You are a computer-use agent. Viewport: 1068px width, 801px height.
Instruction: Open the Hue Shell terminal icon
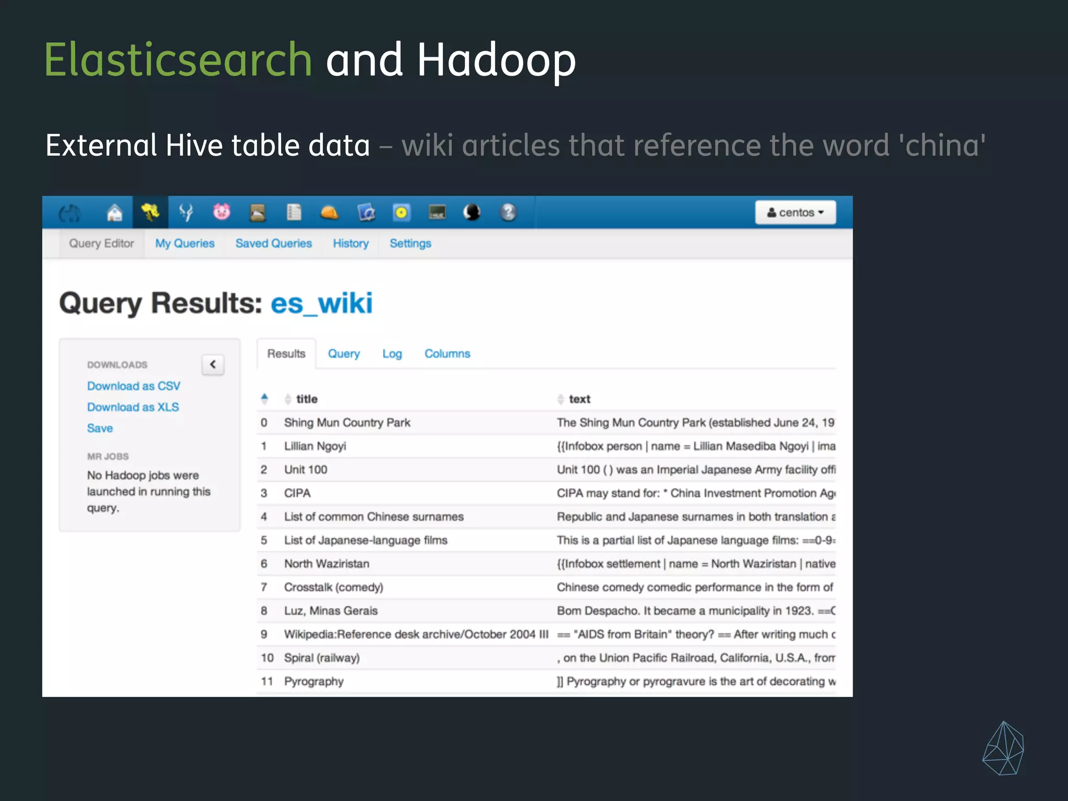coord(437,212)
